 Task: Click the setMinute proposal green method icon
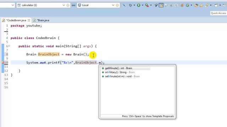click(x=103, y=76)
